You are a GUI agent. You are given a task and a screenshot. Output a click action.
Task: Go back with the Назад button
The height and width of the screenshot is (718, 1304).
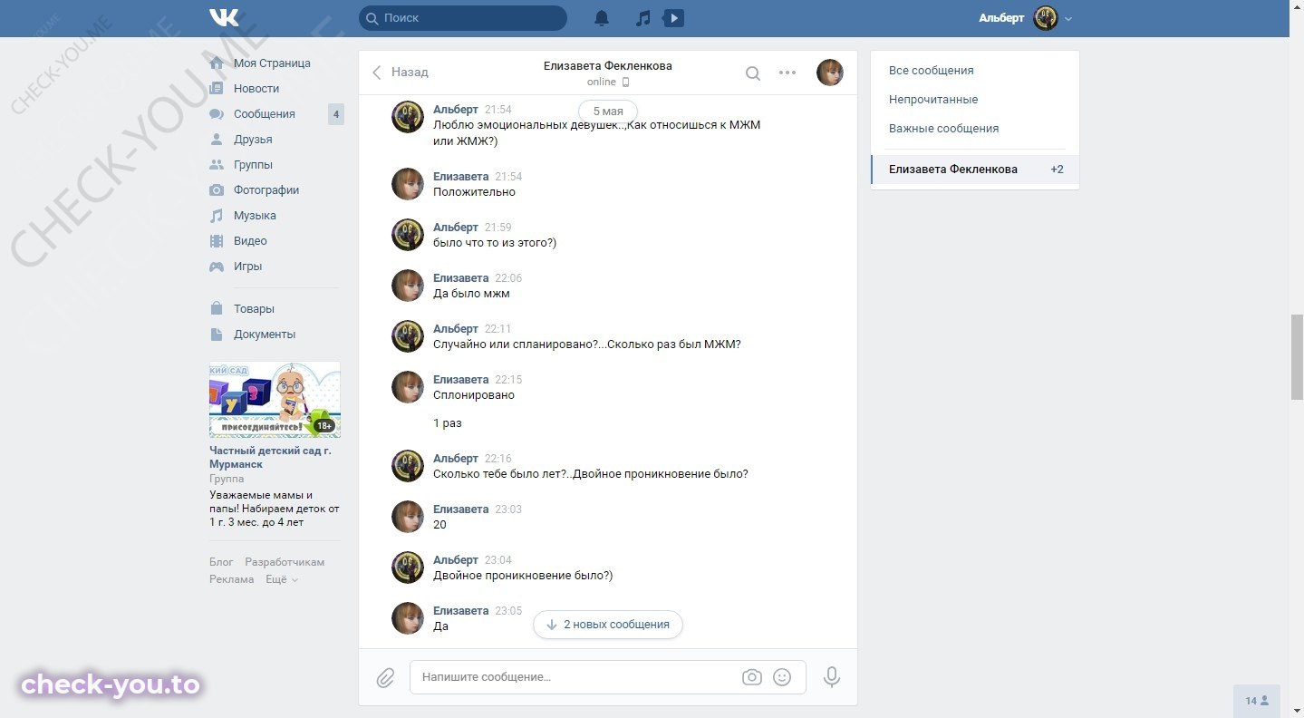pyautogui.click(x=400, y=73)
